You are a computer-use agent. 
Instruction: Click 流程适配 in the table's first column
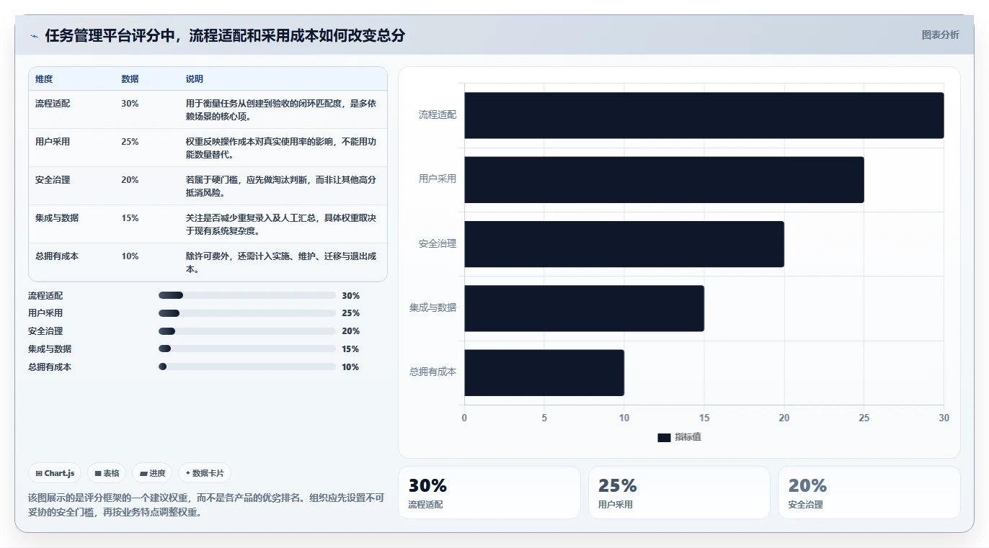[53, 104]
